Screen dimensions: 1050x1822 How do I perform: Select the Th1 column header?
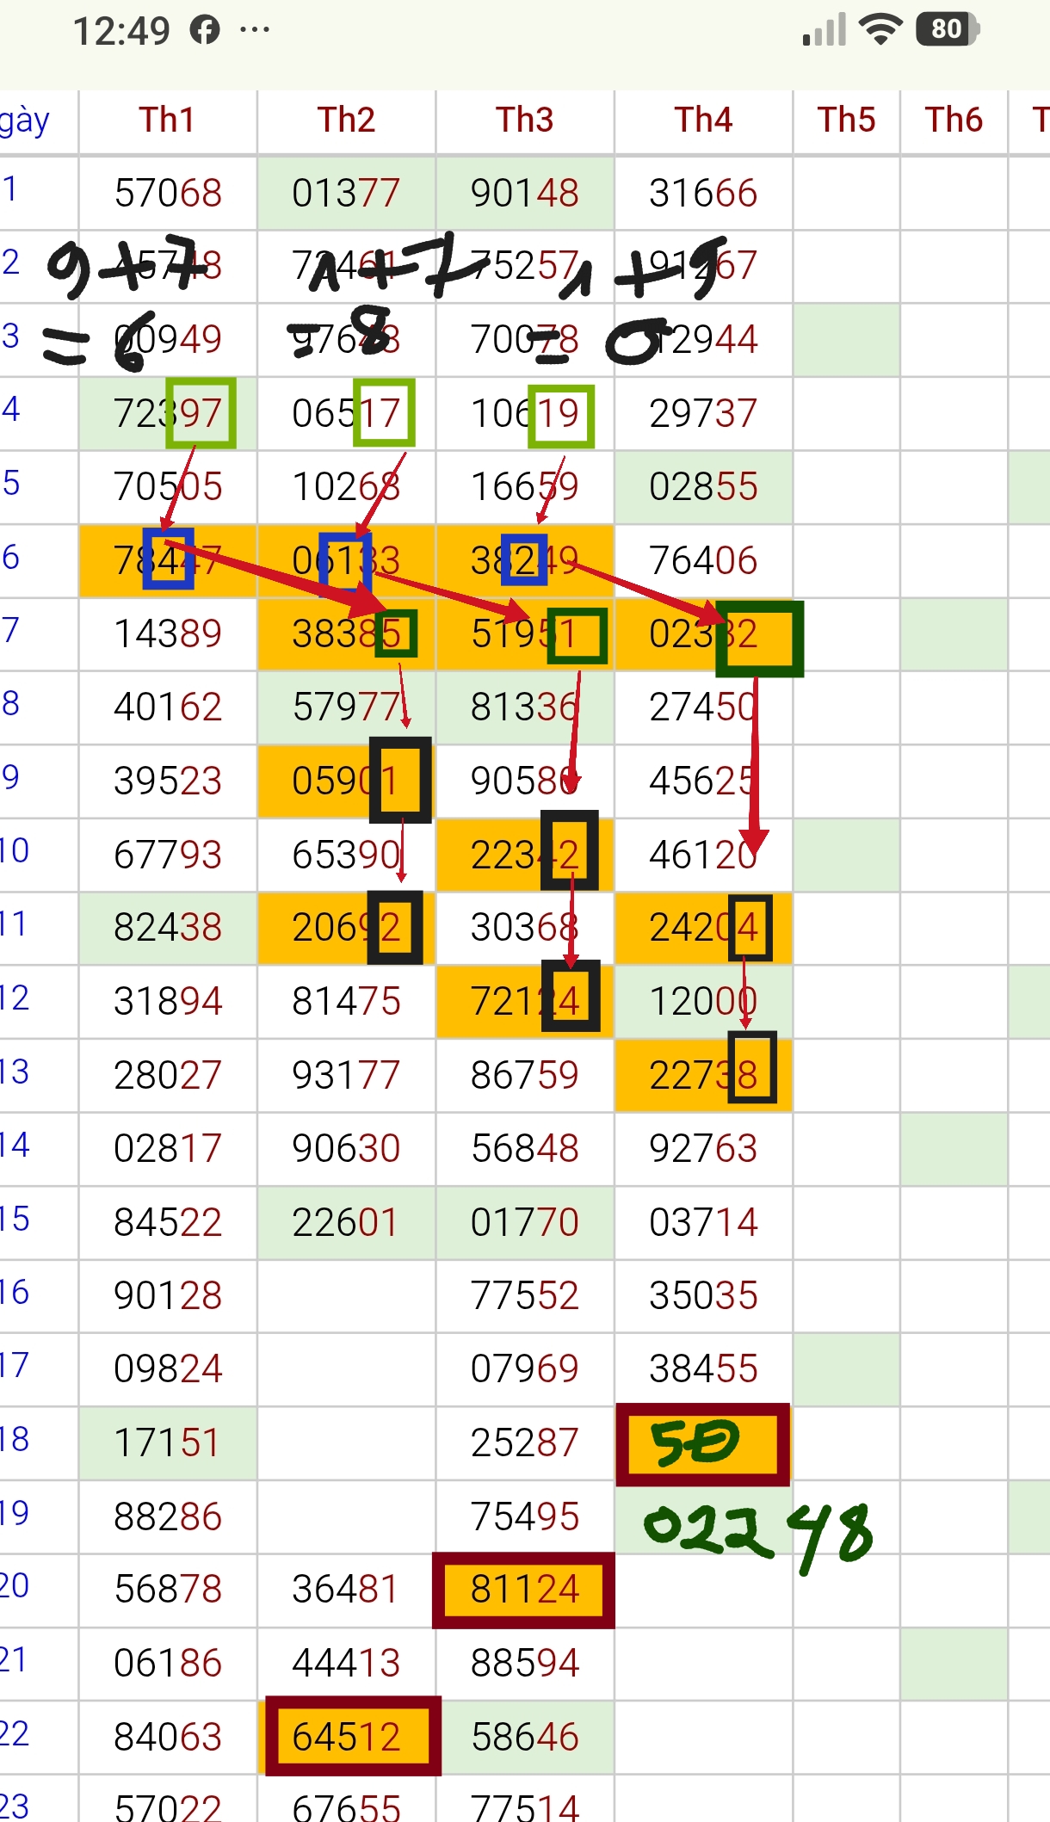pos(167,120)
